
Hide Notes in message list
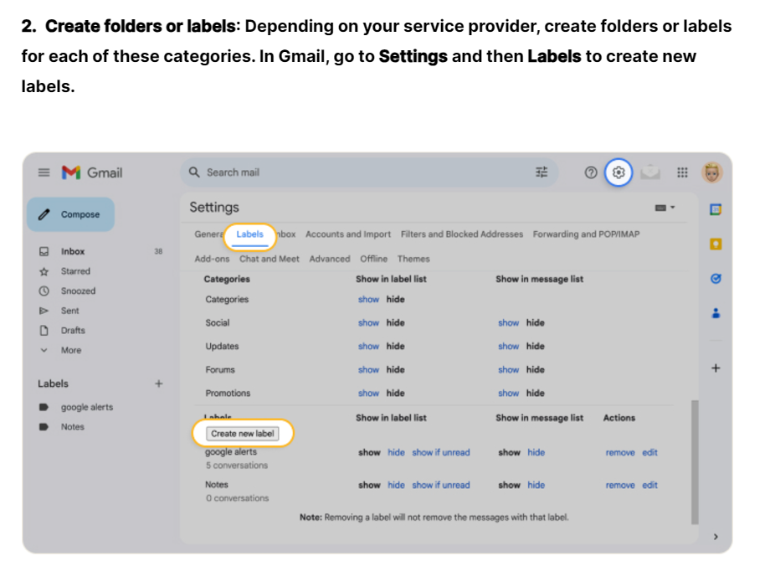536,485
